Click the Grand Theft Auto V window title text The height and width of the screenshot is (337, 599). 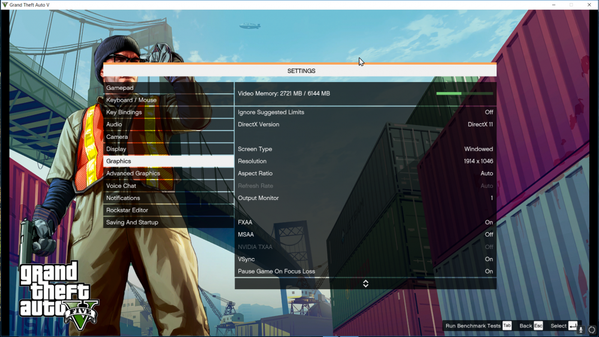pos(29,5)
